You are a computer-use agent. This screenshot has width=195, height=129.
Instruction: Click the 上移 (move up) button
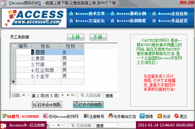(x=76, y=37)
